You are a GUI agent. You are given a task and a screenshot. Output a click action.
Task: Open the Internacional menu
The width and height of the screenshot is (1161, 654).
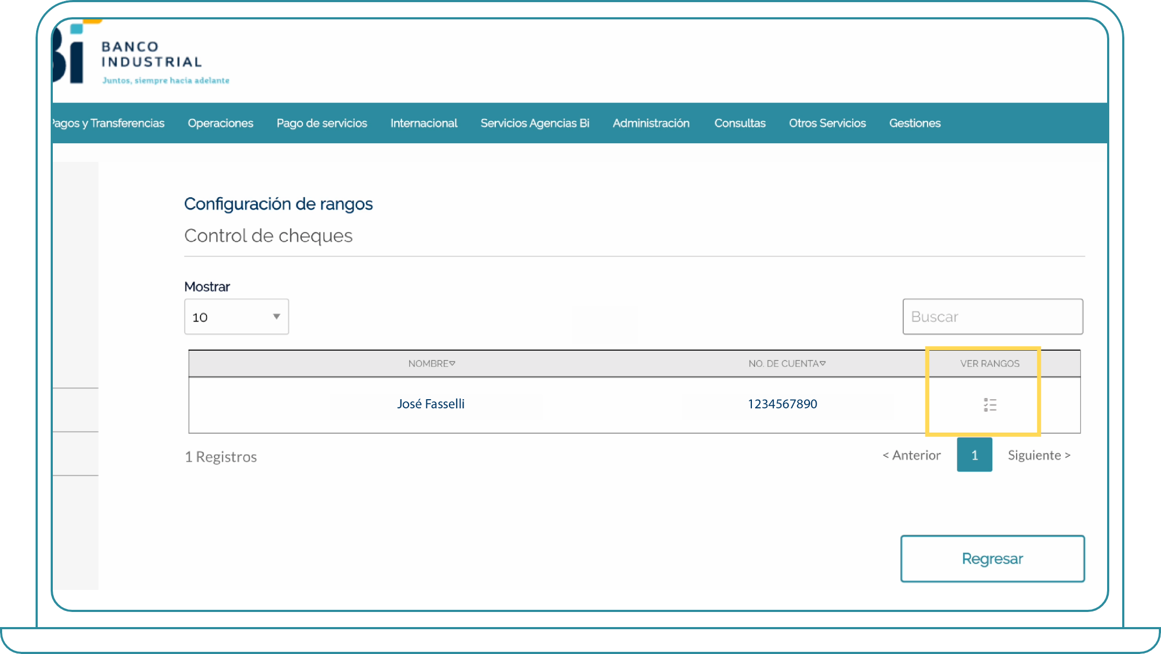424,123
